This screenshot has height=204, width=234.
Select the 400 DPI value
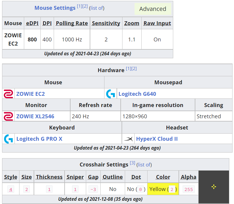pos(47,40)
